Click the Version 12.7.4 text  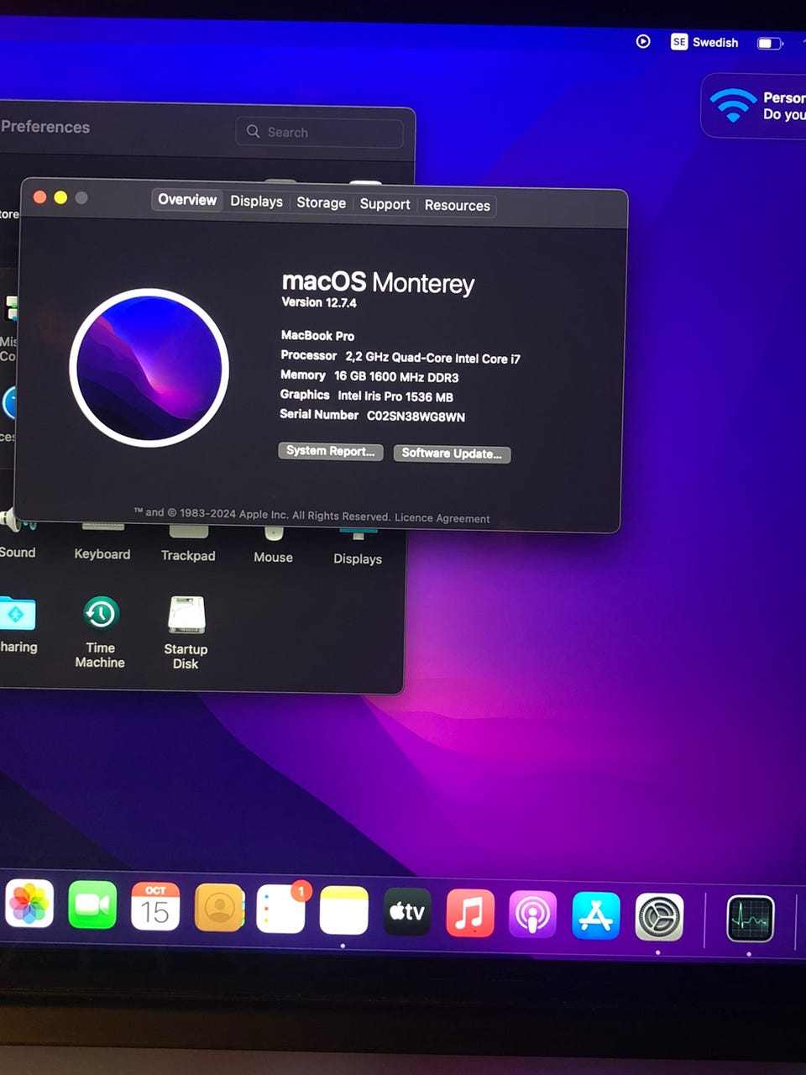[x=319, y=302]
